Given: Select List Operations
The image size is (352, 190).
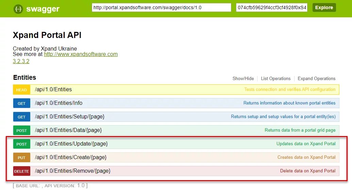Looking at the screenshot, I should [x=275, y=78].
